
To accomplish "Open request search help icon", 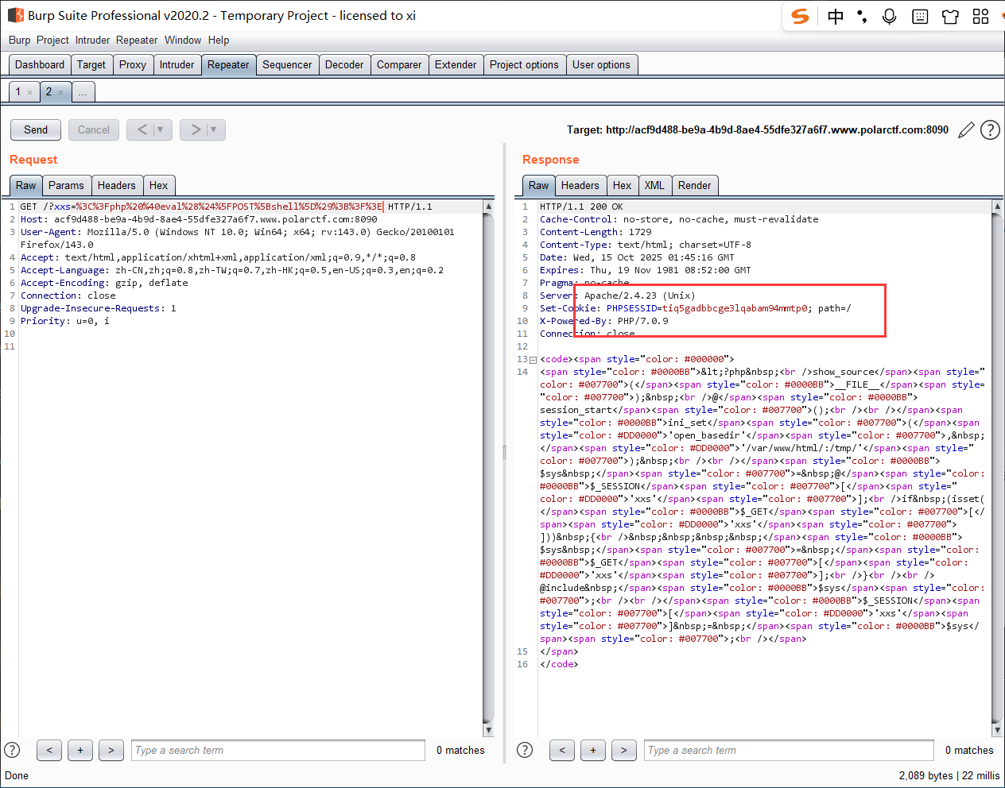I will 12,750.
